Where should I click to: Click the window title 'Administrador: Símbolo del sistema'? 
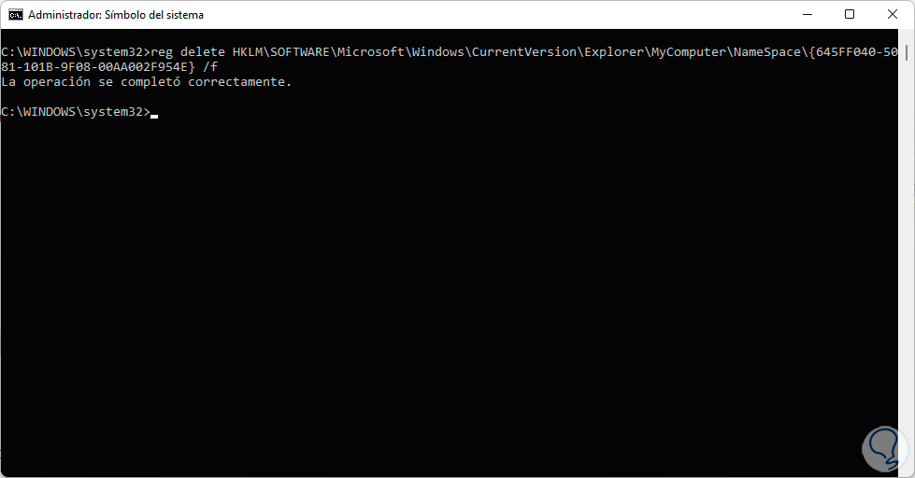coord(116,15)
